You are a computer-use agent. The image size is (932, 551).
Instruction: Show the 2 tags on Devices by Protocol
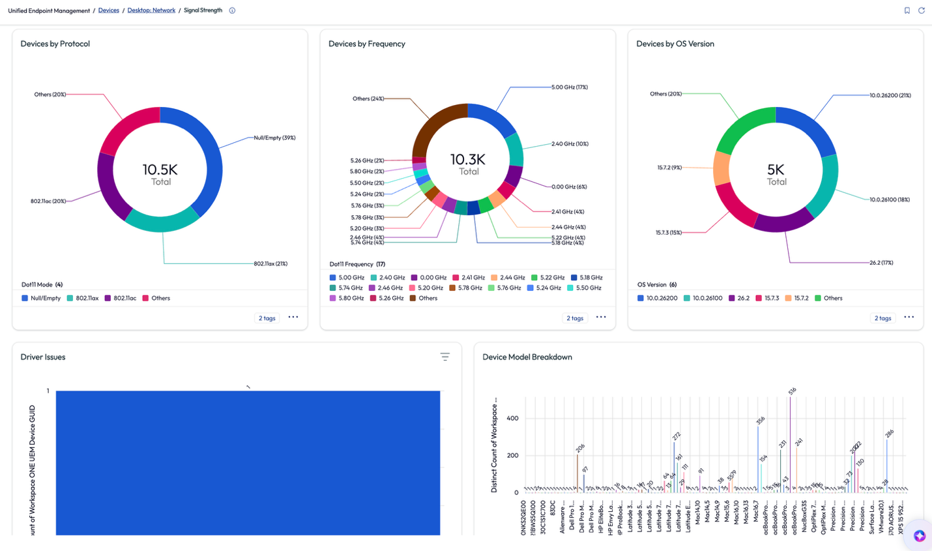(267, 318)
